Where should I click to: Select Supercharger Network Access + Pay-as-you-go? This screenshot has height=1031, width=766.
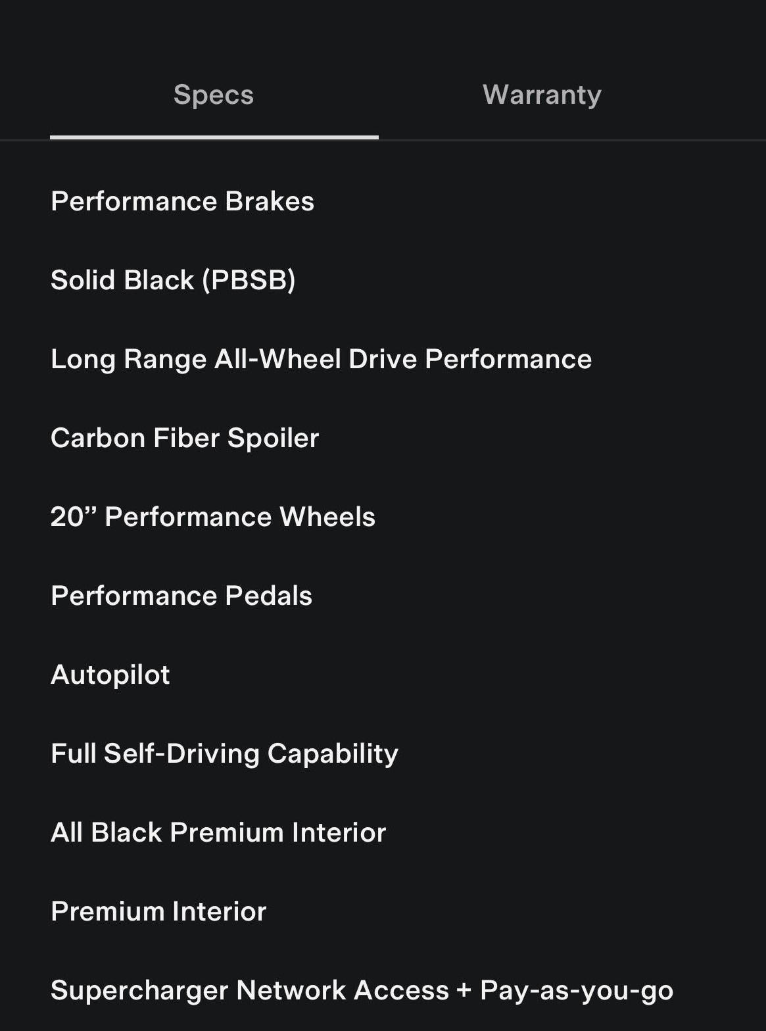(362, 990)
